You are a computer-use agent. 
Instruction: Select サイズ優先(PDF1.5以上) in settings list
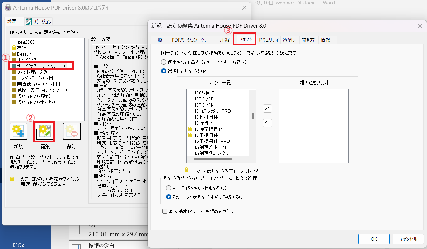[x=41, y=66]
